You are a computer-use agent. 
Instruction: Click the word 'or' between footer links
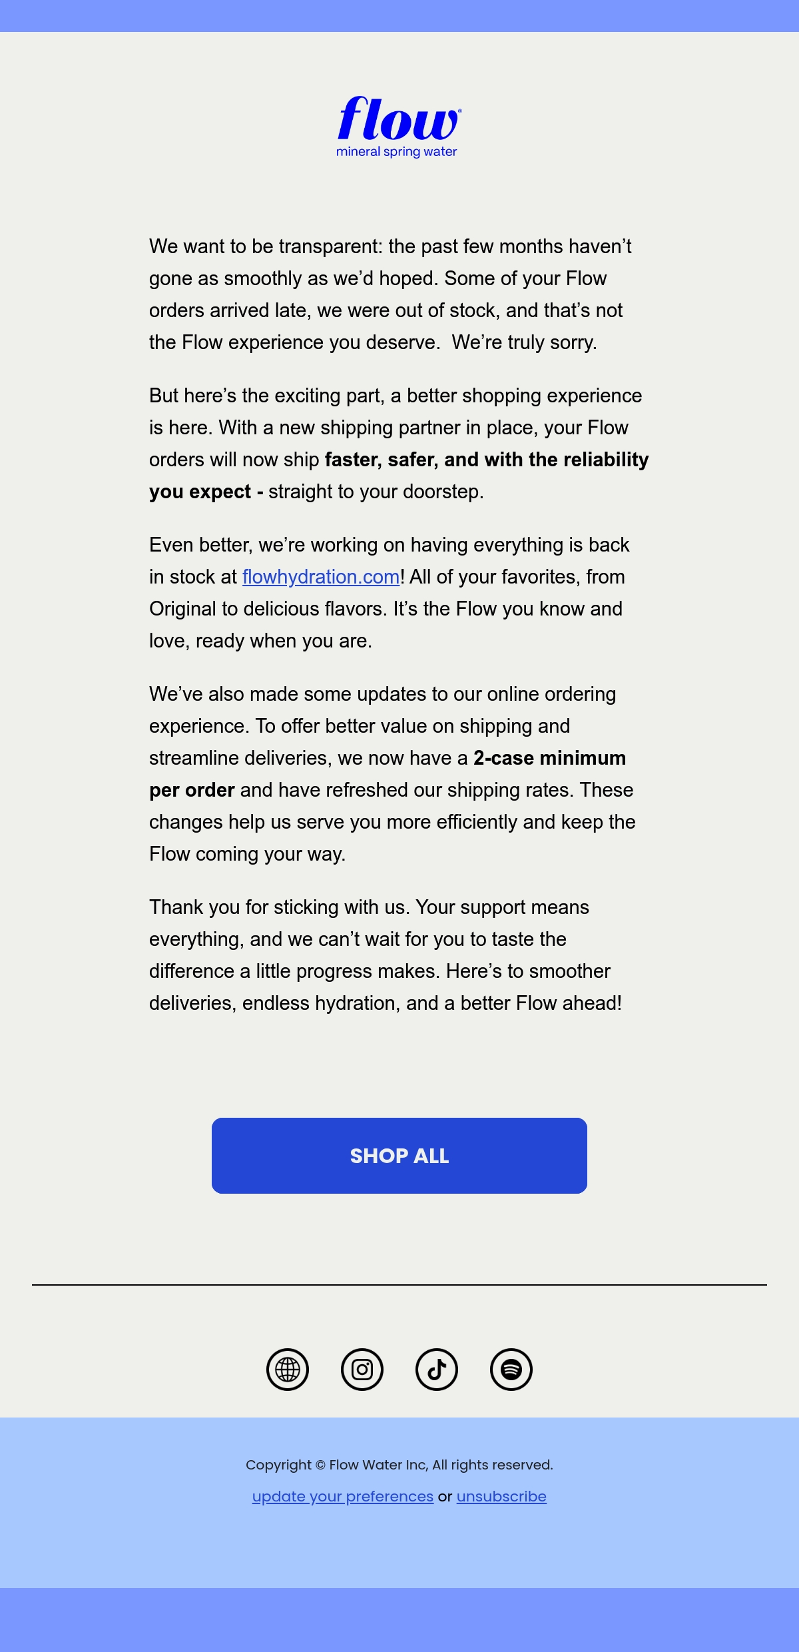tap(445, 1496)
